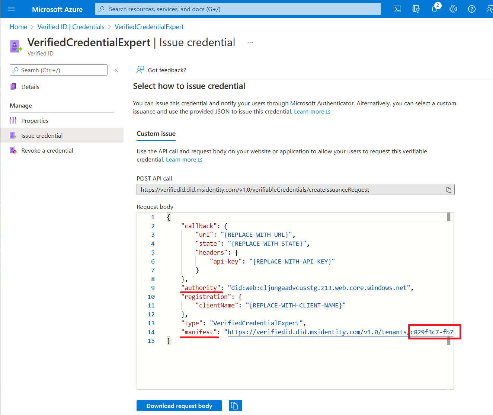This screenshot has height=415, width=493.
Task: Open the Help question mark icon
Action: [x=471, y=9]
